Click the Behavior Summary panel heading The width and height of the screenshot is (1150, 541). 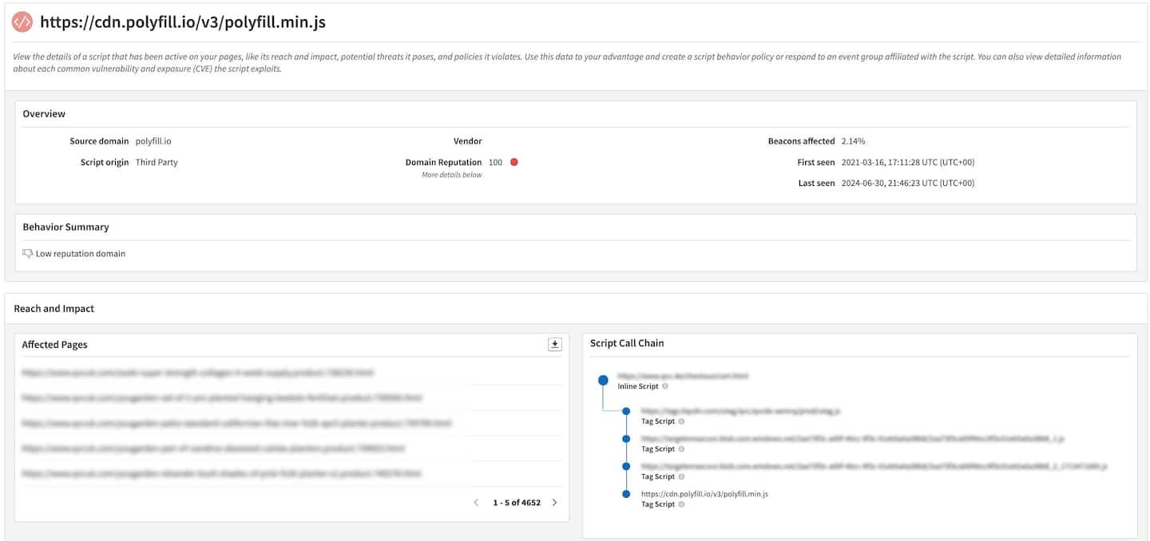pos(65,227)
